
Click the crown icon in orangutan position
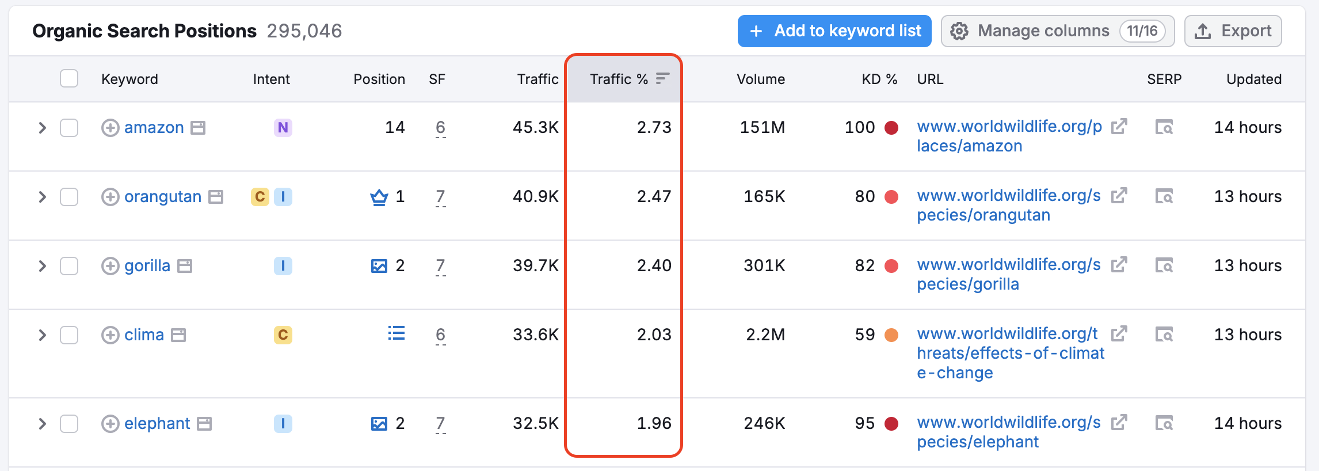[379, 197]
